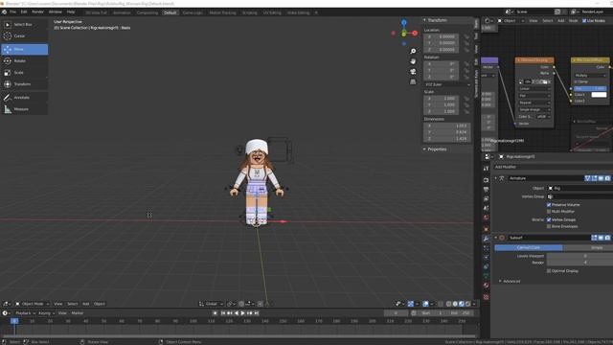The width and height of the screenshot is (613, 345).
Task: Open the Marker menu in timeline
Action: tap(78, 313)
